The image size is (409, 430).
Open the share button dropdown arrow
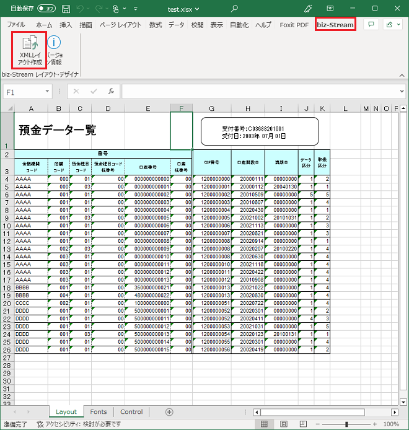(x=398, y=25)
